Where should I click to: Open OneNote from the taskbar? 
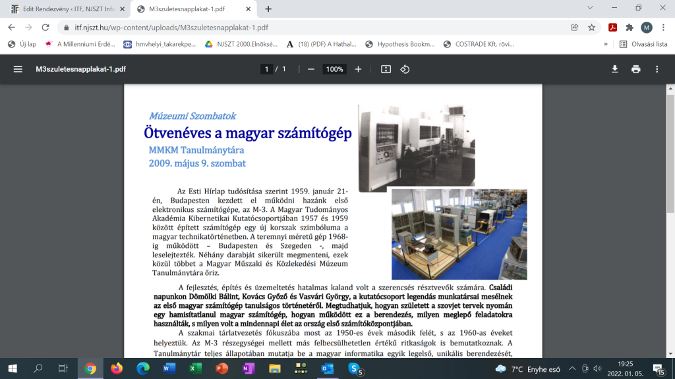(x=249, y=368)
